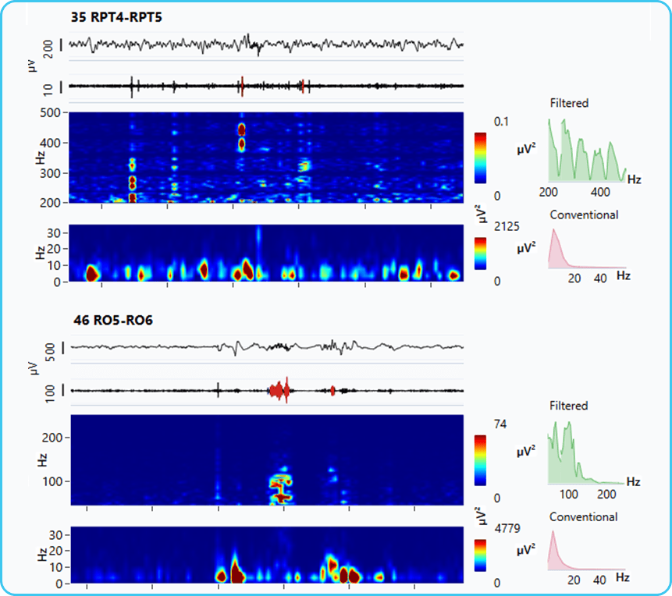
Task: Click the 2125 µV² color scale bar
Action: tap(481, 254)
